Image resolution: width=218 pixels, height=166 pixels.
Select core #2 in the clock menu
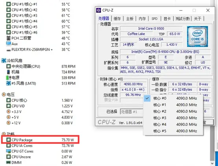click(173, 111)
